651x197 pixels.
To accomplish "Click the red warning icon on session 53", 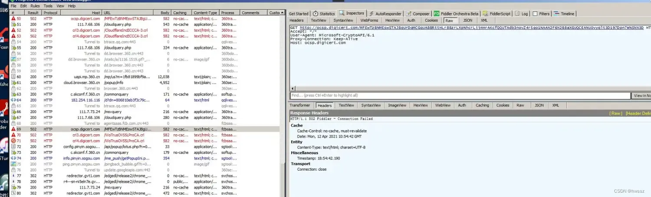I will 13,36.
